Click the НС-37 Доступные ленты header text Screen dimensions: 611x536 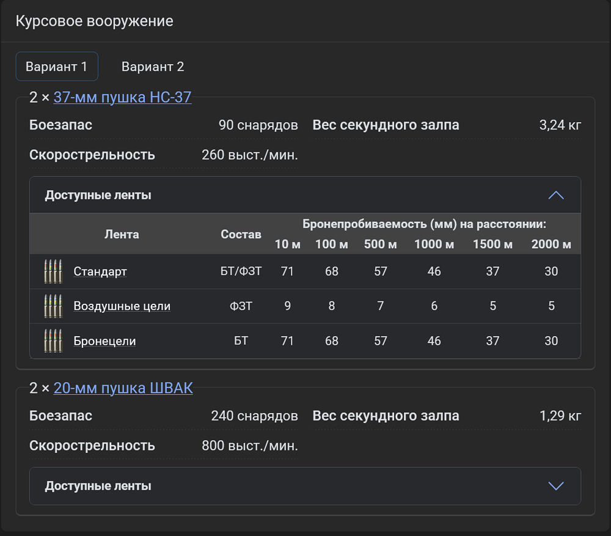[98, 195]
